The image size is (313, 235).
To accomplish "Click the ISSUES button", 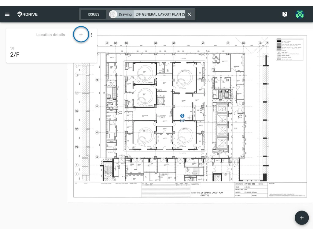I will click(x=93, y=14).
